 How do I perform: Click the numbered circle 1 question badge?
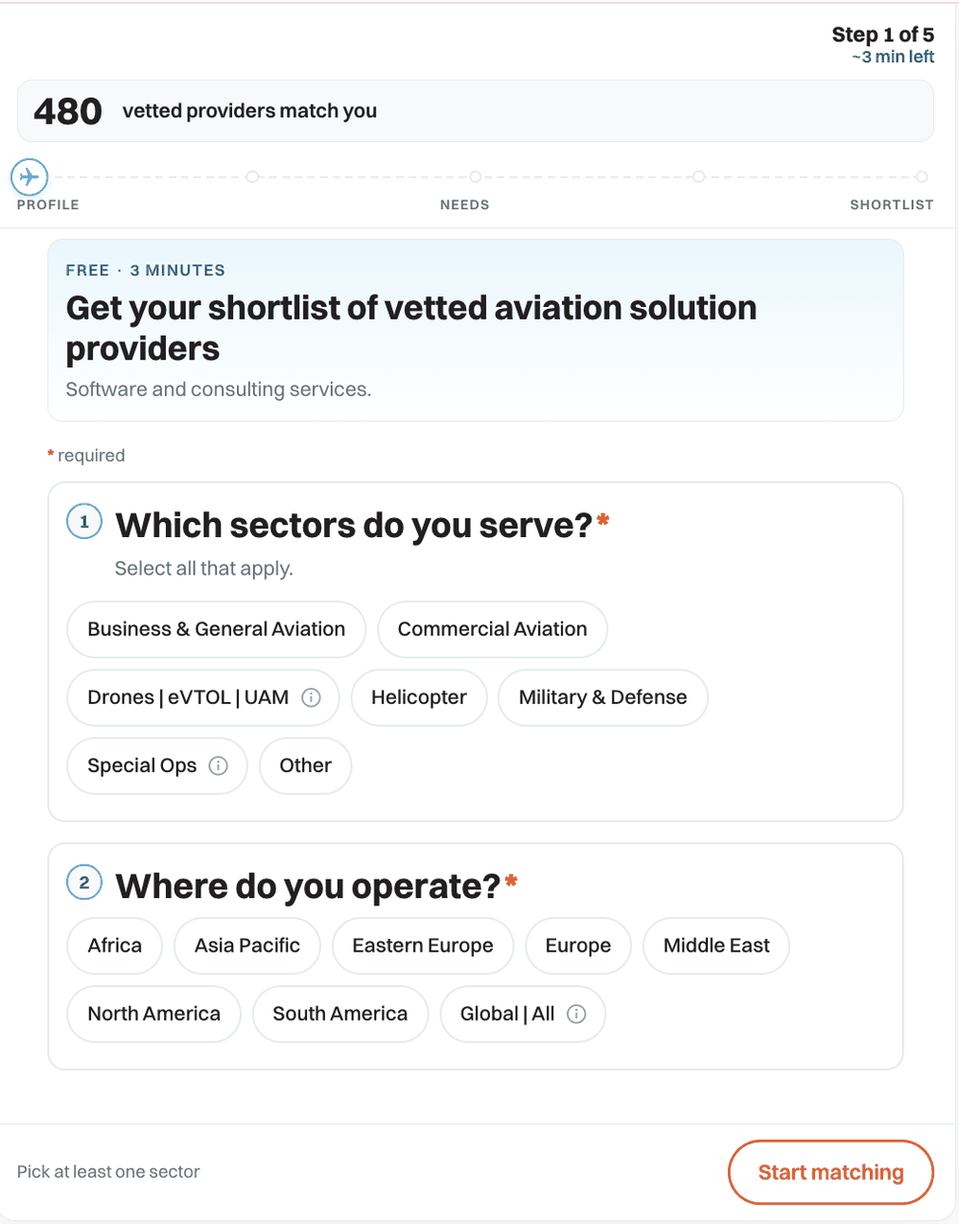click(x=84, y=522)
